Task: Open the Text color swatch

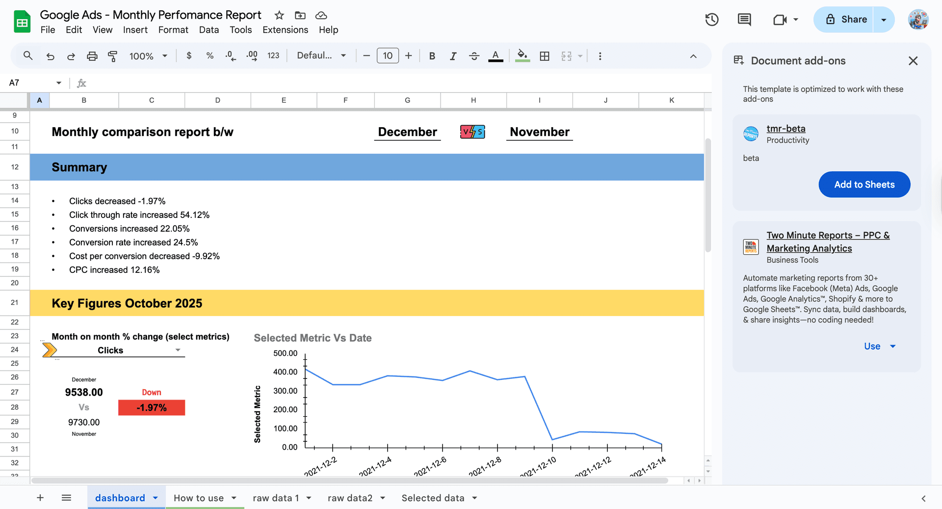Action: click(496, 55)
